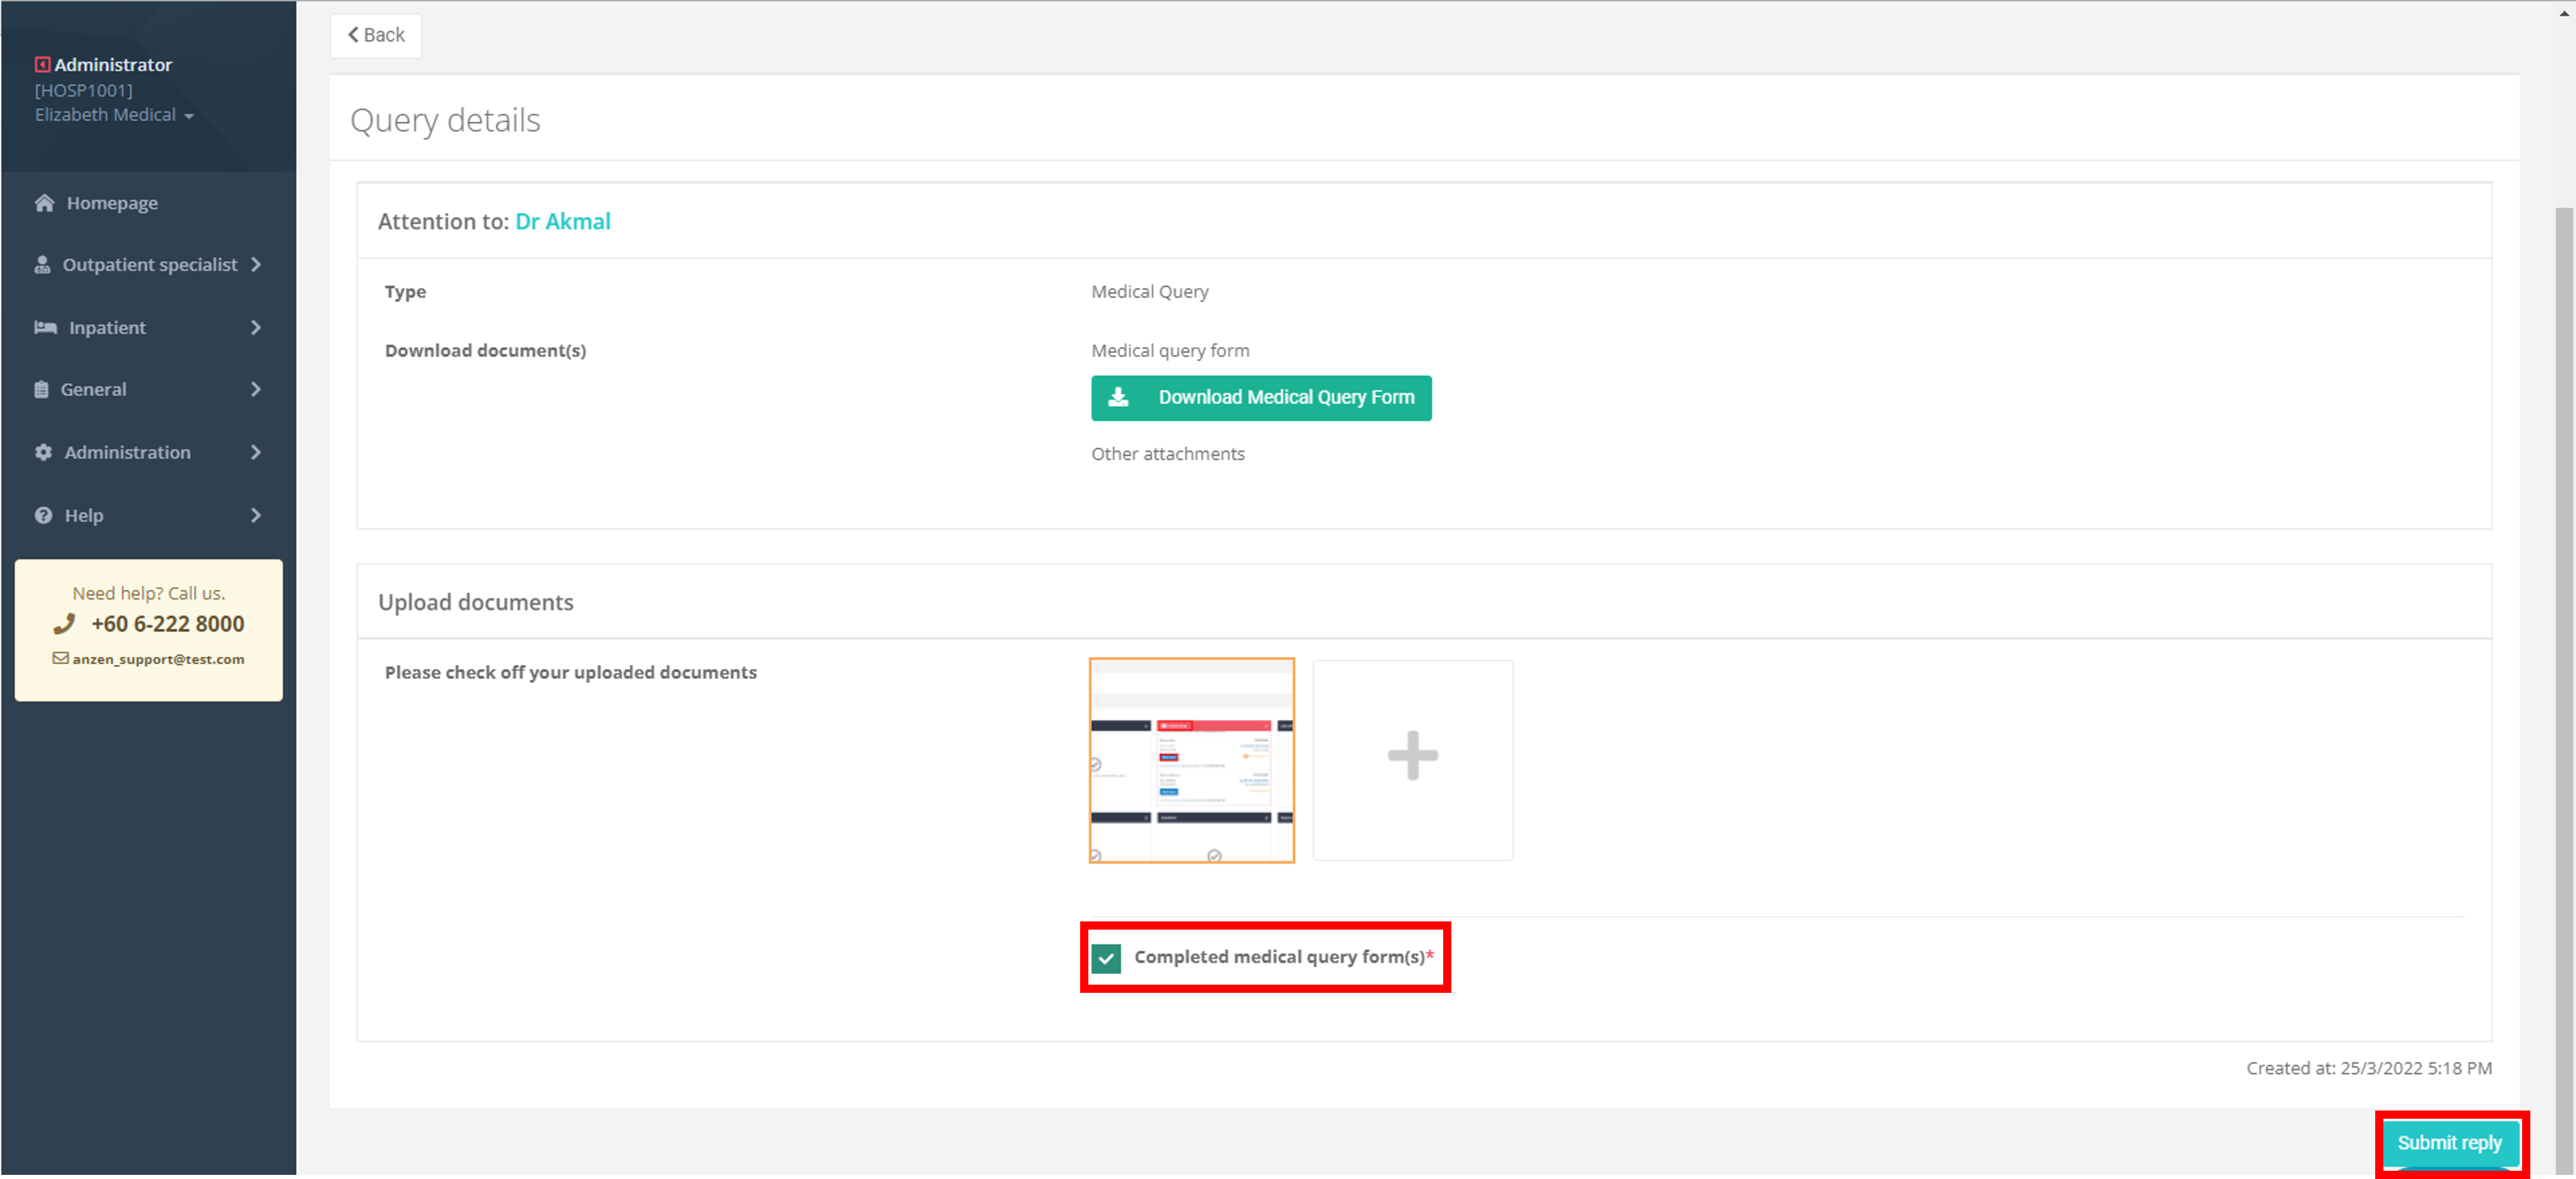Click the Medical query form label
Image resolution: width=2576 pixels, height=1179 pixels.
[x=1170, y=351]
